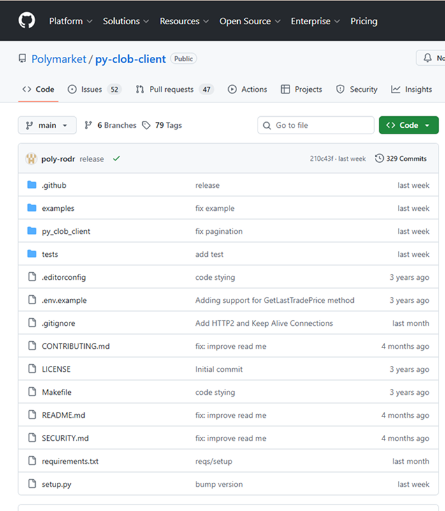Click the folder icon beside tests
The height and width of the screenshot is (511, 445).
[x=32, y=254]
